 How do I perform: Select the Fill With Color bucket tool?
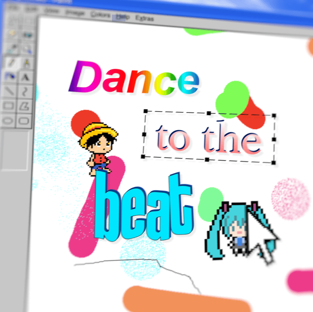pyautogui.click(x=28, y=35)
